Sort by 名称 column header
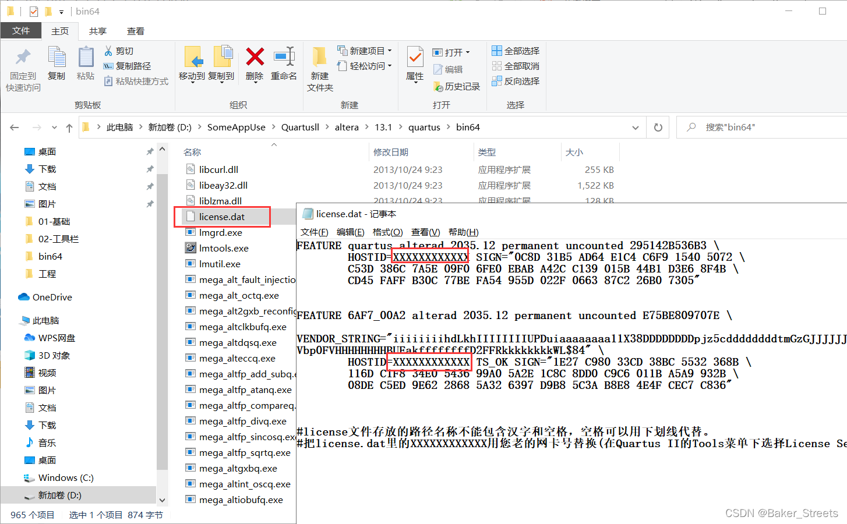This screenshot has width=847, height=524. tap(192, 153)
